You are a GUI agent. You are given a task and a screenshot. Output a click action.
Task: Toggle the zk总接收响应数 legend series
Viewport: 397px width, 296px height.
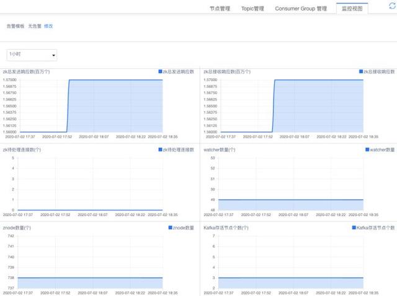pyautogui.click(x=379, y=72)
